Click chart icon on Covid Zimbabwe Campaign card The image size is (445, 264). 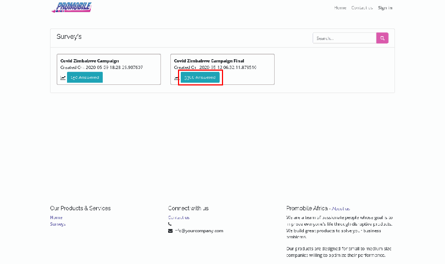63,78
